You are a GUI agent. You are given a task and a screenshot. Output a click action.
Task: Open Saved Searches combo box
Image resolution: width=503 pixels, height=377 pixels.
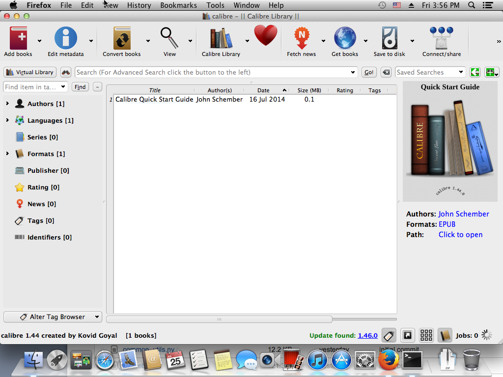(x=430, y=72)
